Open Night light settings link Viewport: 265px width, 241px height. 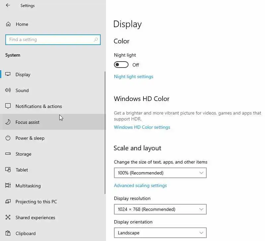(x=133, y=76)
